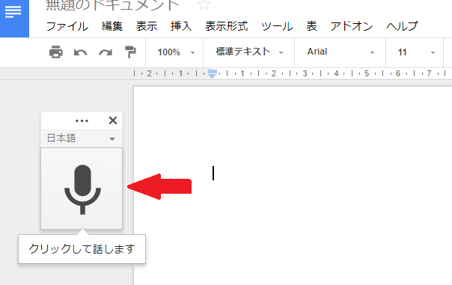This screenshot has height=285, width=452.
Task: Click the redo arrow icon
Action: (106, 52)
